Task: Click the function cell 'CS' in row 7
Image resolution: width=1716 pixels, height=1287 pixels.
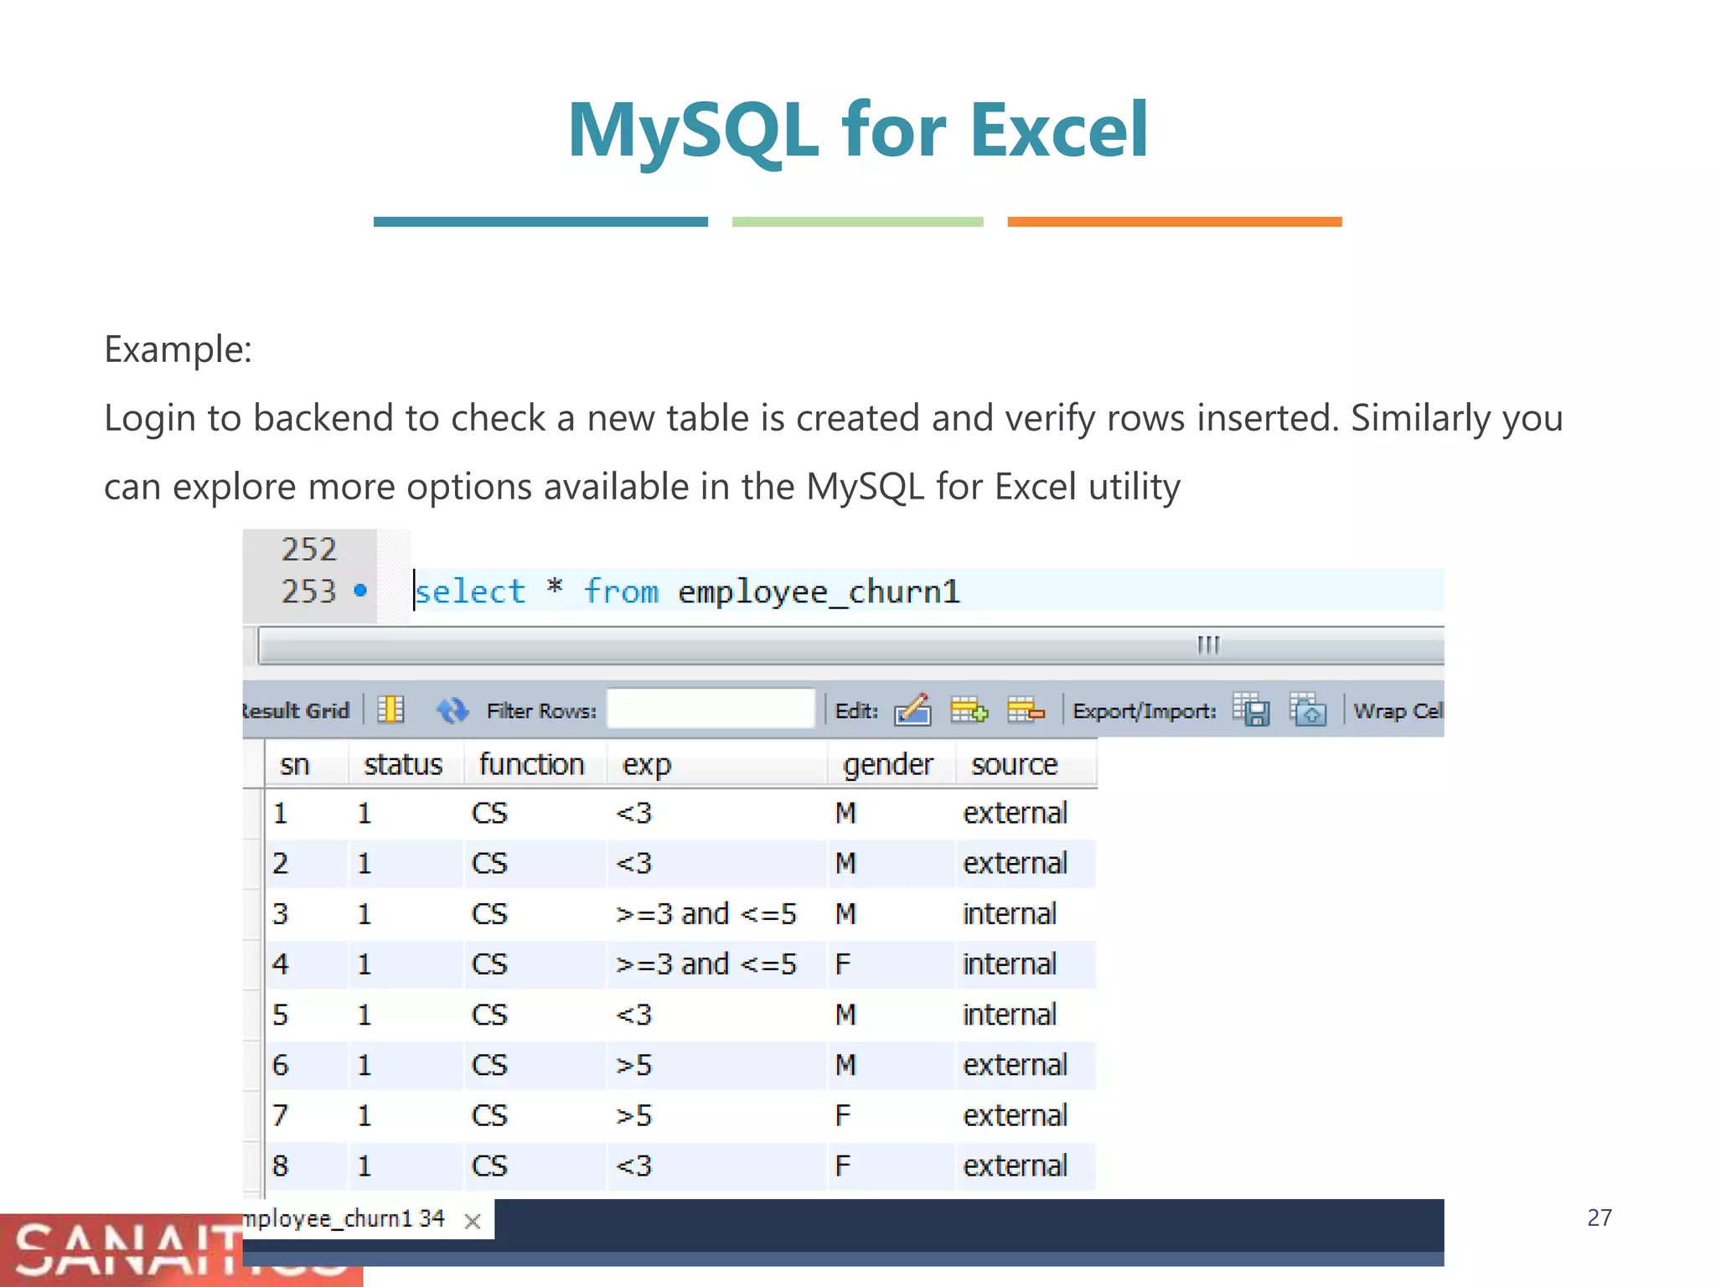Action: coord(536,1116)
